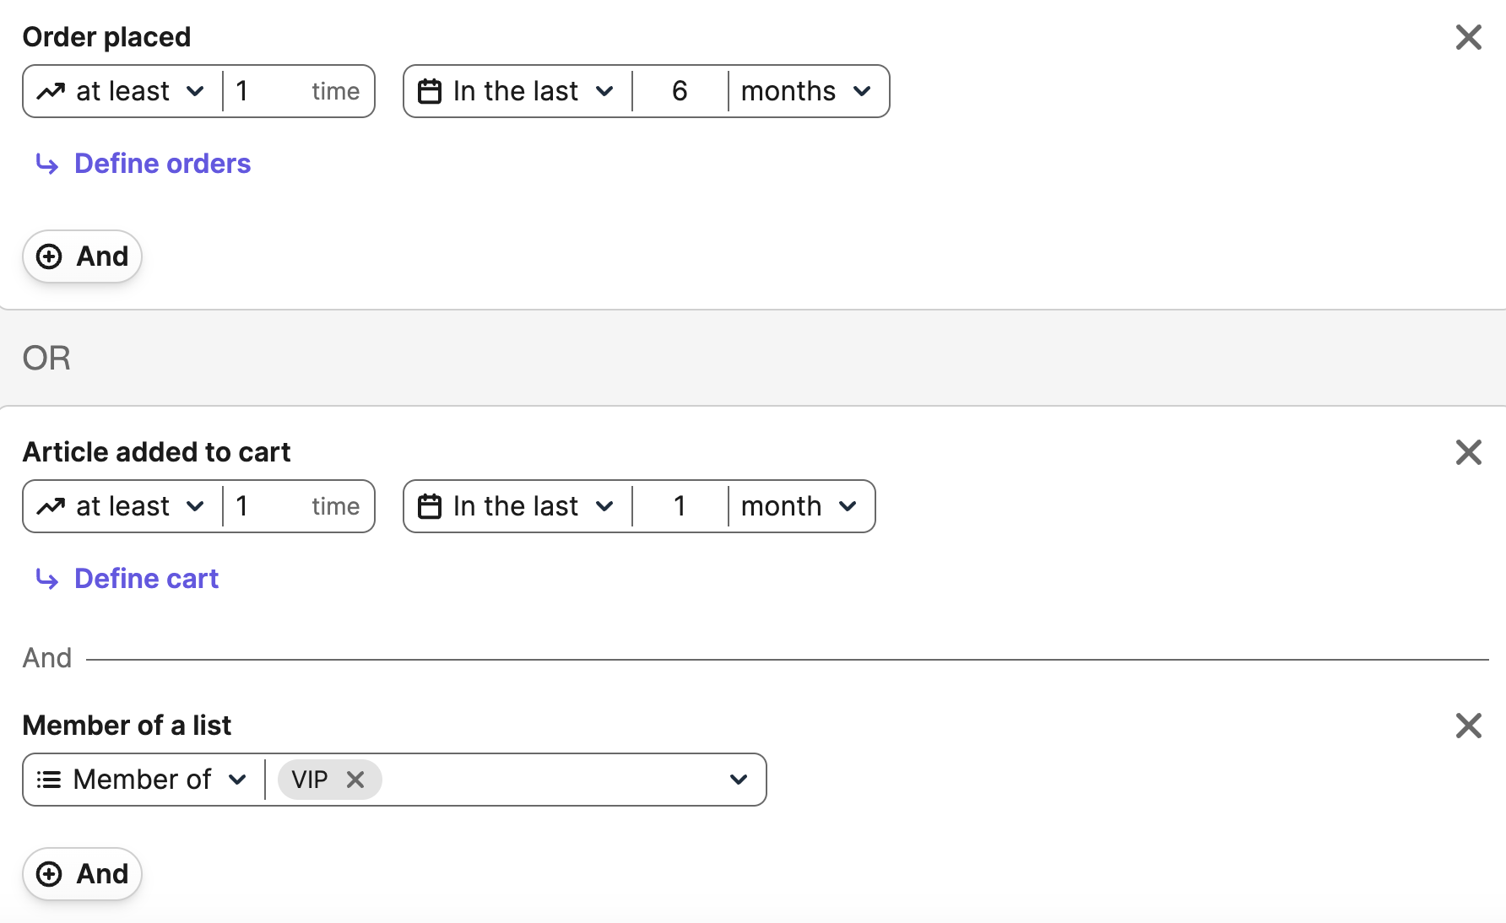This screenshot has height=923, width=1506.
Task: Expand the Member of dropdown
Action: (x=144, y=780)
